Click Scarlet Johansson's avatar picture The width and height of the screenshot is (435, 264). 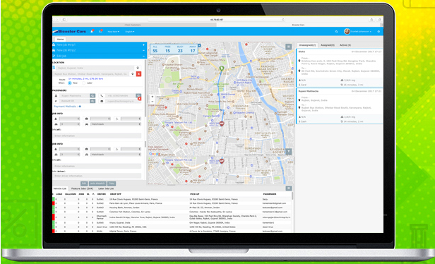(347, 31)
